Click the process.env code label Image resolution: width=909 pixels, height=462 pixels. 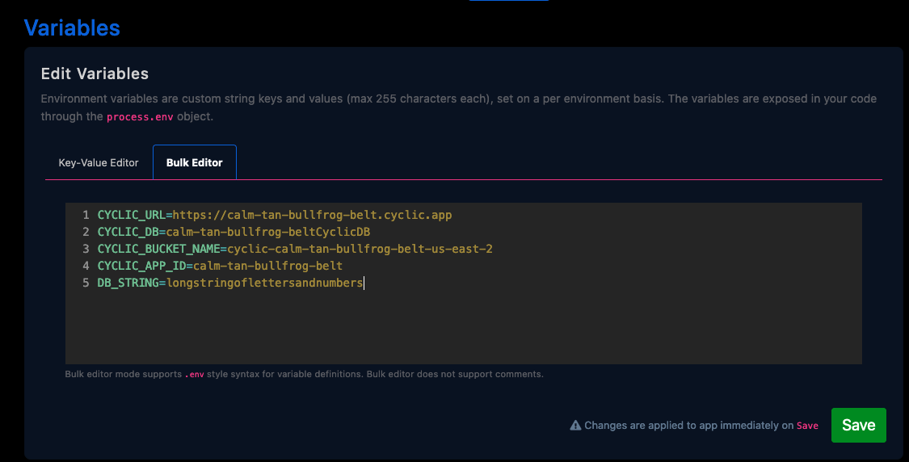click(140, 116)
